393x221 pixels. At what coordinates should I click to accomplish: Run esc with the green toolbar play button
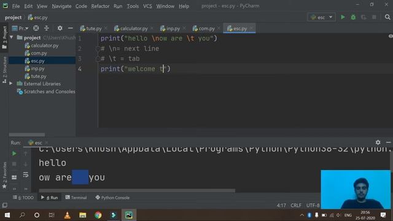[x=343, y=17]
